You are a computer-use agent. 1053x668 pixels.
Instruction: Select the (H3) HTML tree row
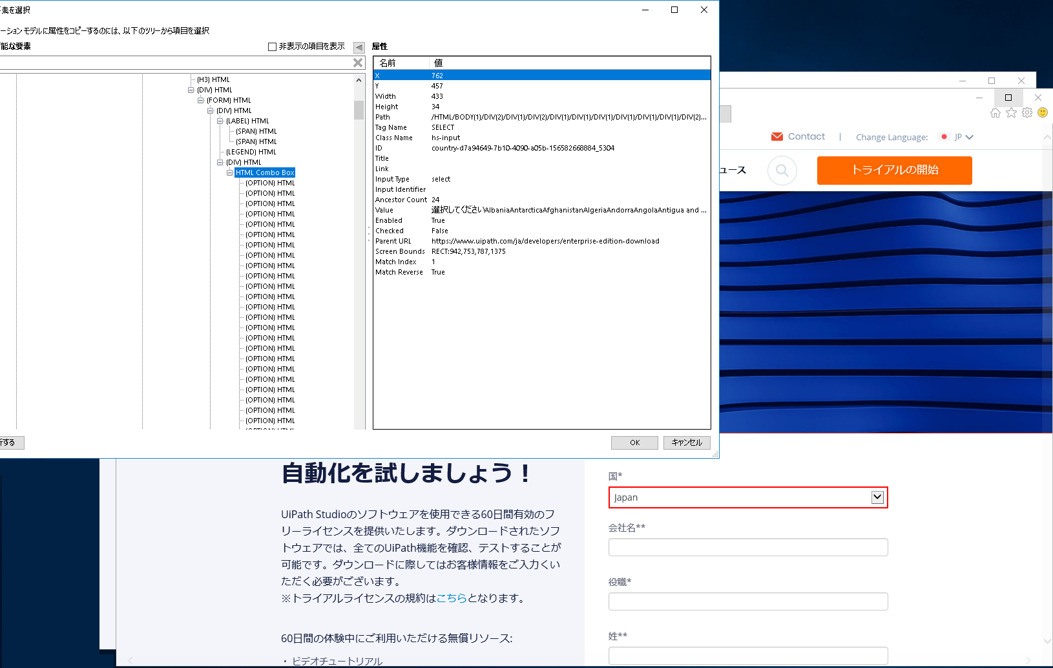(x=213, y=80)
